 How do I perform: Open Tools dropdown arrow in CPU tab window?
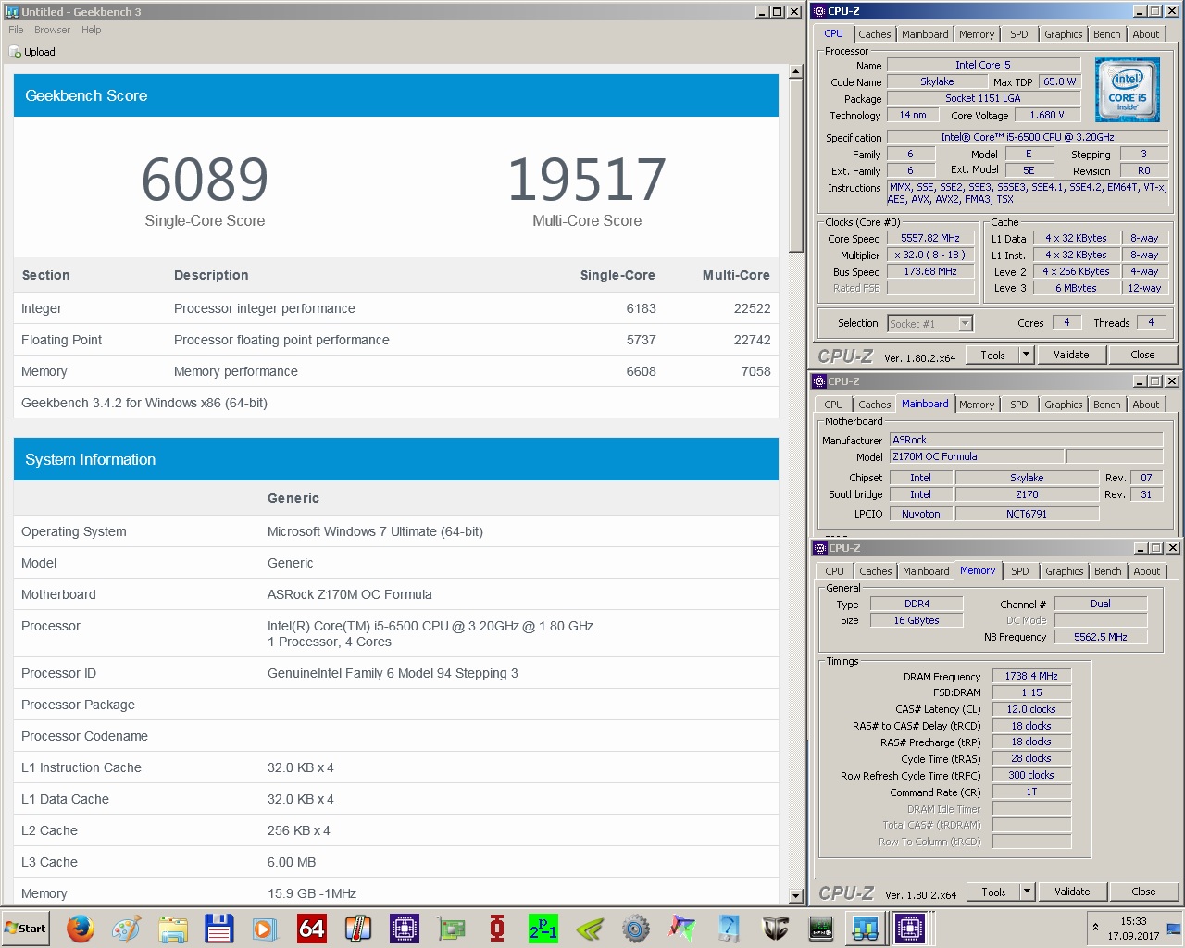click(x=1026, y=355)
